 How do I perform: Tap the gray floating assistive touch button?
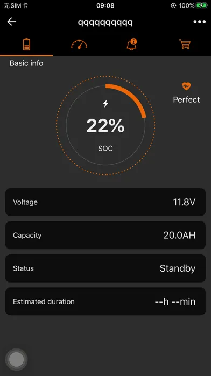tap(17, 359)
